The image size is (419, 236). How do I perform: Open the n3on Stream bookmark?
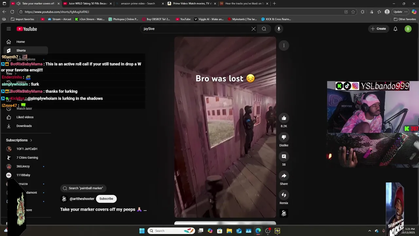[x=90, y=19]
